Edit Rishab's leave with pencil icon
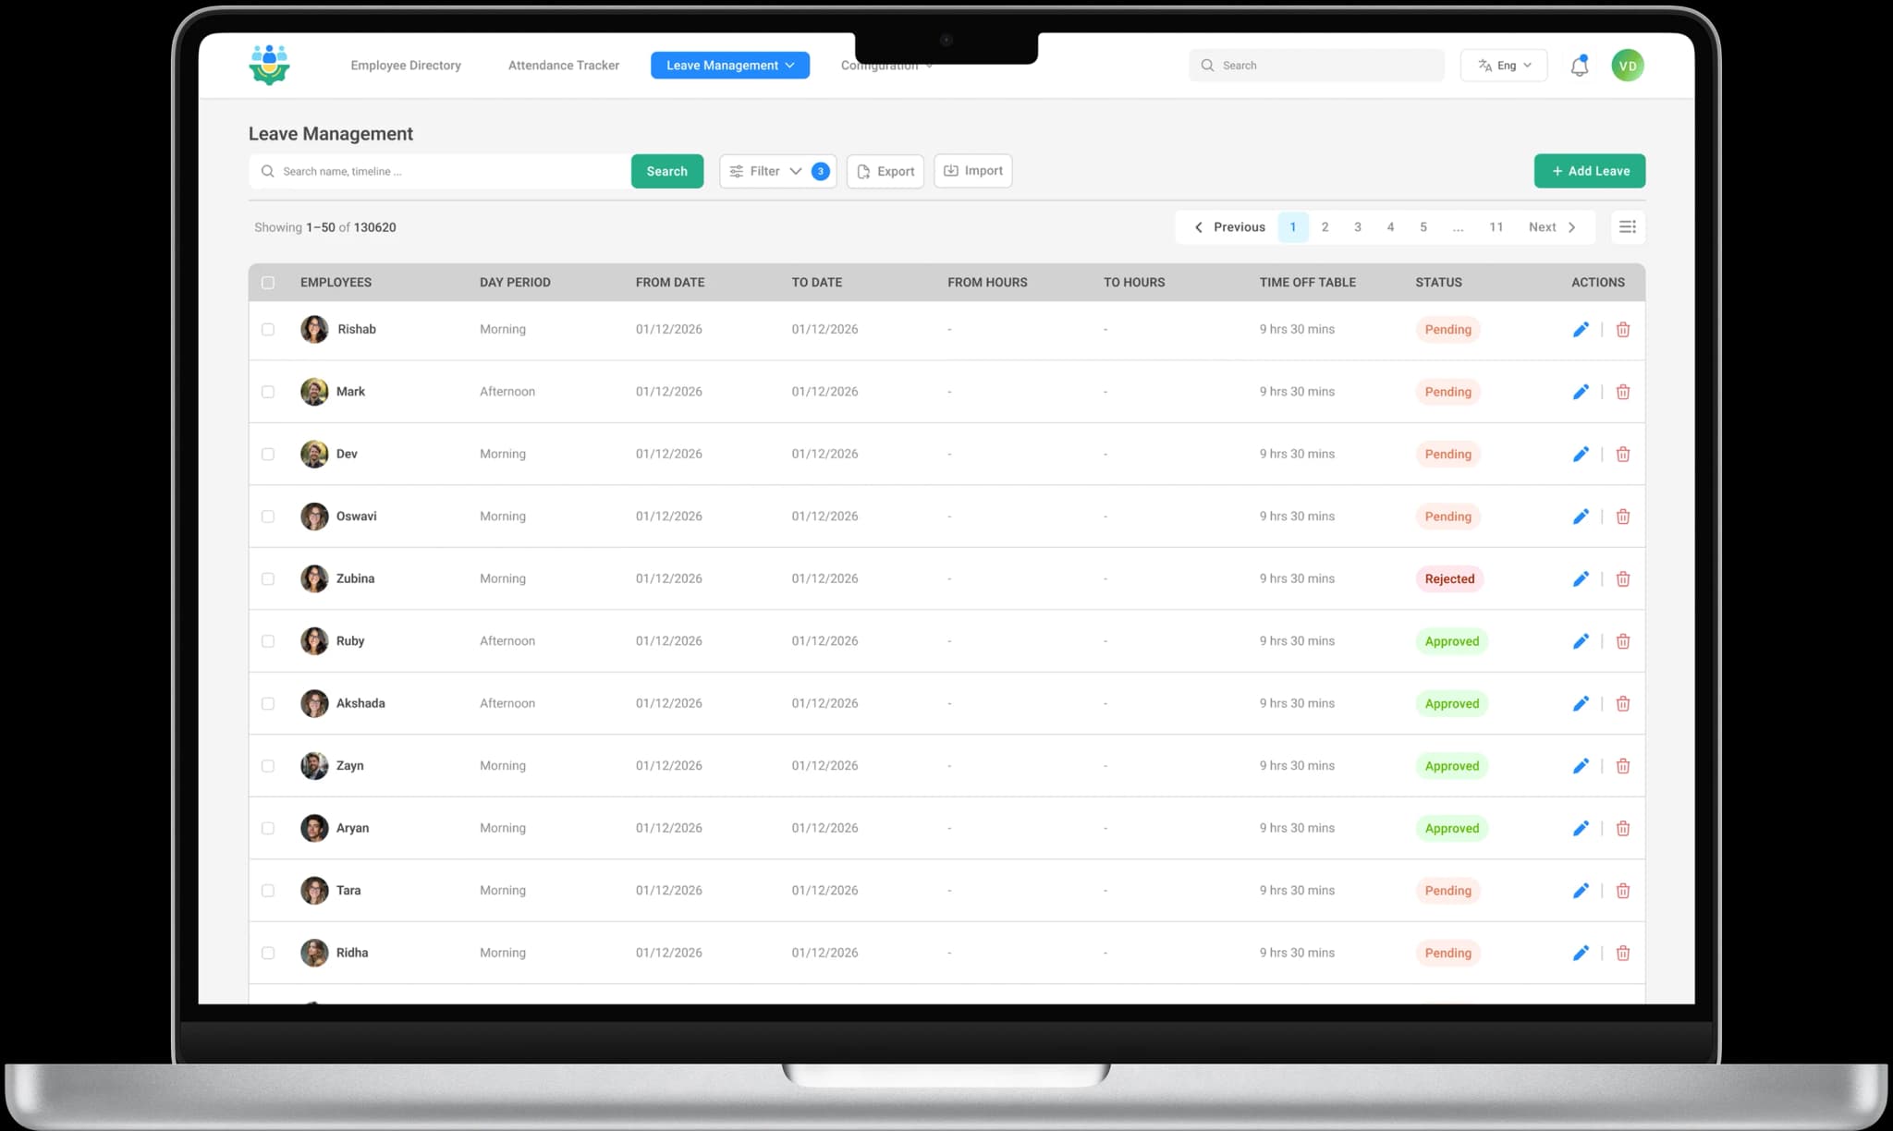 pyautogui.click(x=1581, y=330)
